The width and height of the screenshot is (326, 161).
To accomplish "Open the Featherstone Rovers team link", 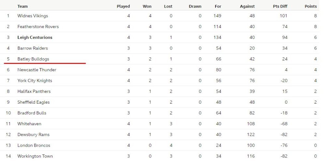I will tap(38, 27).
